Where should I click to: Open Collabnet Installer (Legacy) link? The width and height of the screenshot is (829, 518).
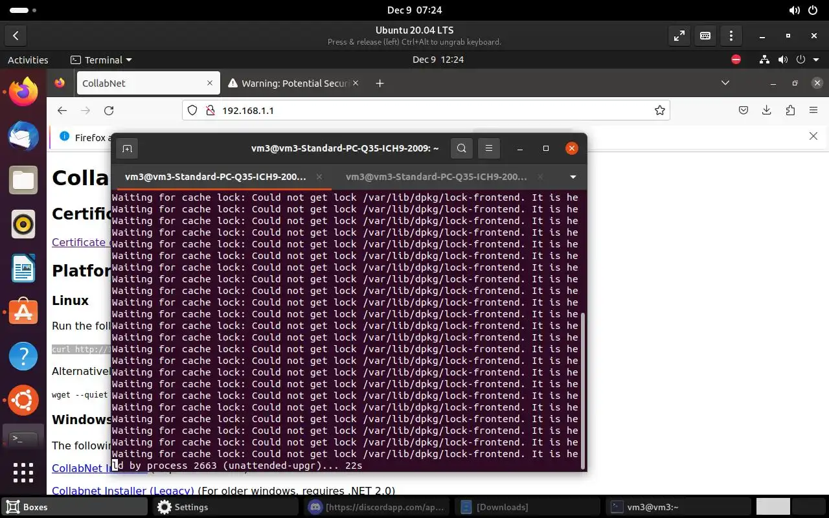(x=123, y=491)
